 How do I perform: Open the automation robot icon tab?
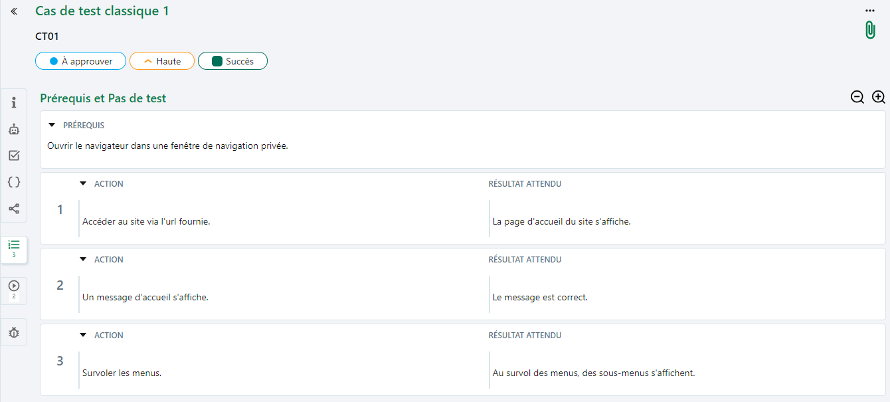(x=14, y=130)
